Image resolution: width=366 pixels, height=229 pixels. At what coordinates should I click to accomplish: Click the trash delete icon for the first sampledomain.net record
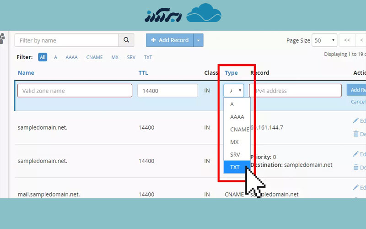[356, 134]
